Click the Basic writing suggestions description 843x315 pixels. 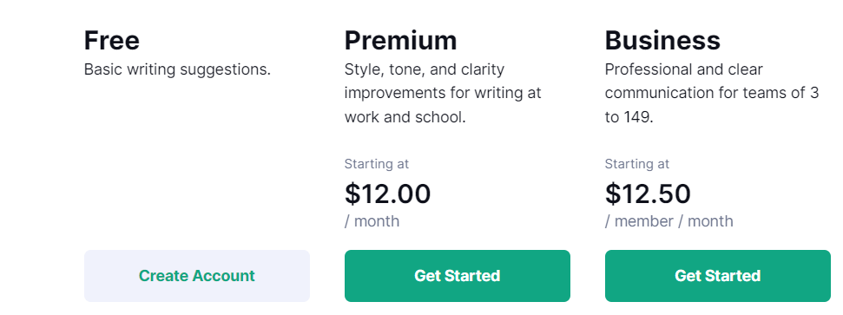pyautogui.click(x=177, y=70)
